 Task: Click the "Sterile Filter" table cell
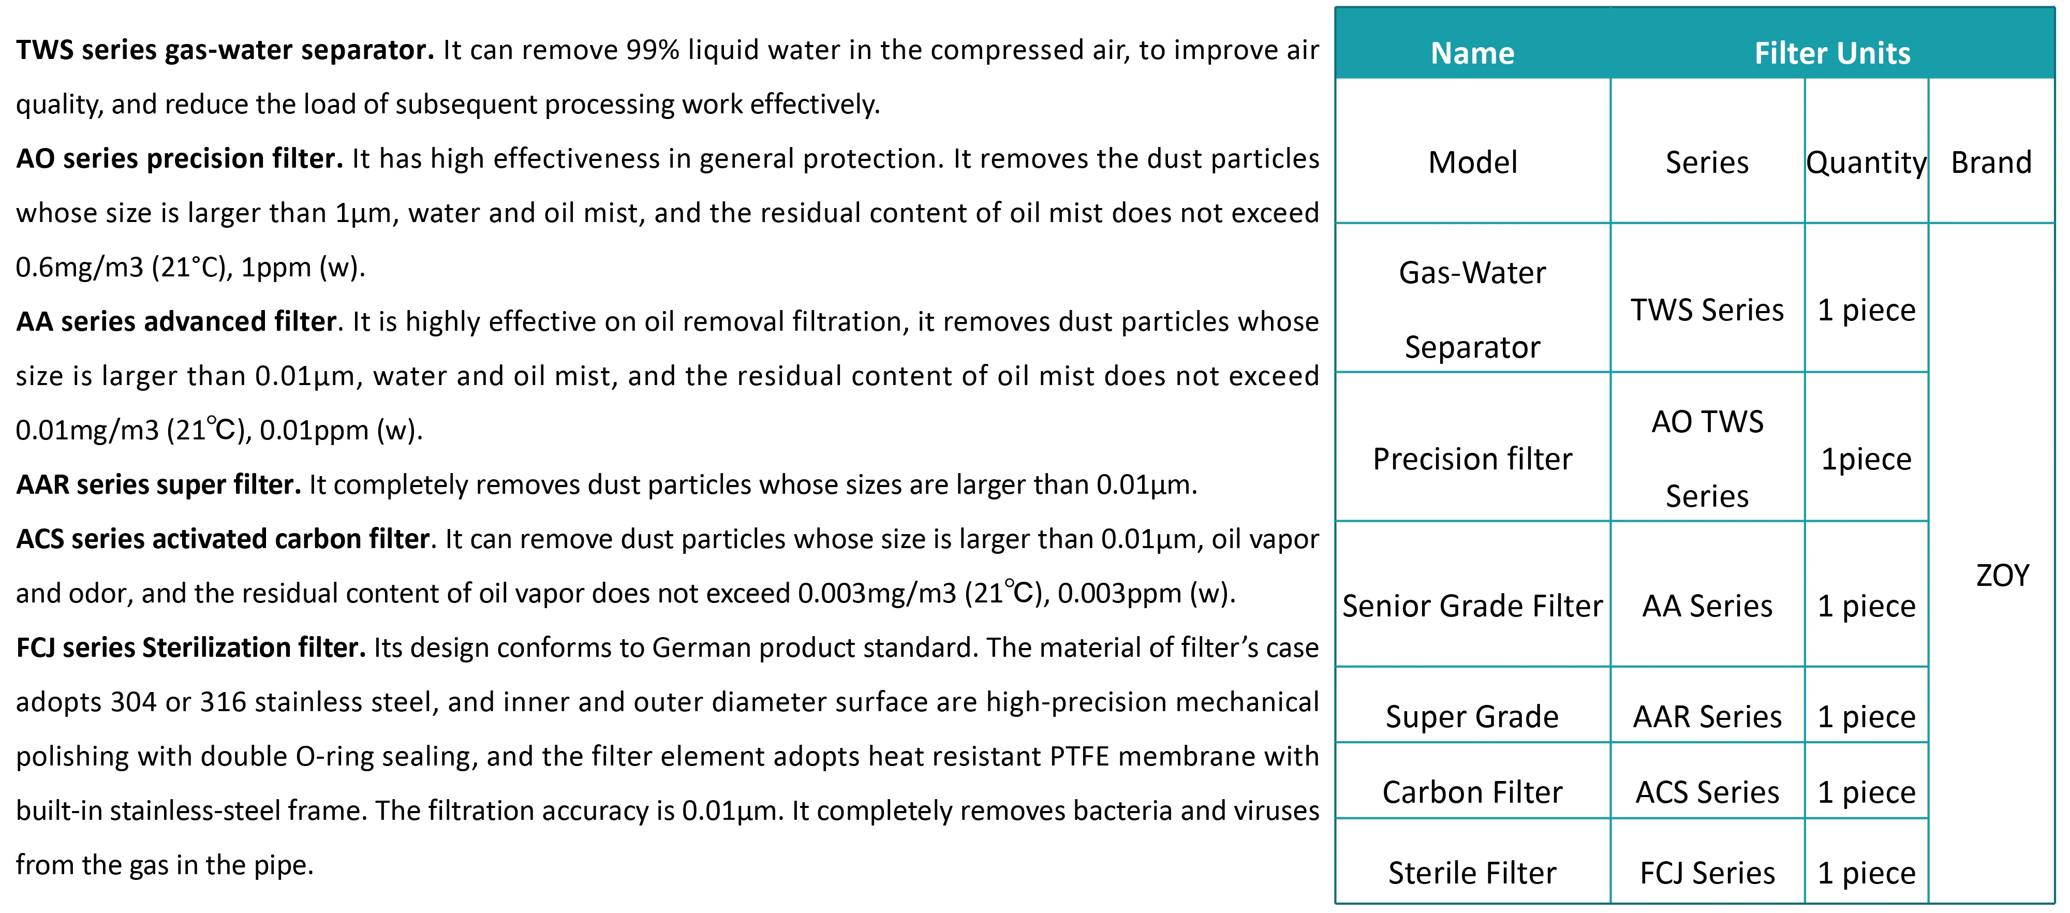(x=1472, y=873)
